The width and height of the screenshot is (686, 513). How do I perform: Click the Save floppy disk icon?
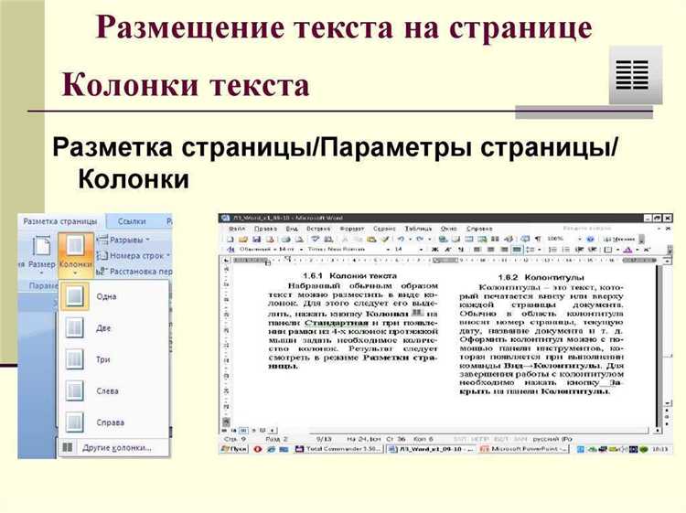(256, 240)
